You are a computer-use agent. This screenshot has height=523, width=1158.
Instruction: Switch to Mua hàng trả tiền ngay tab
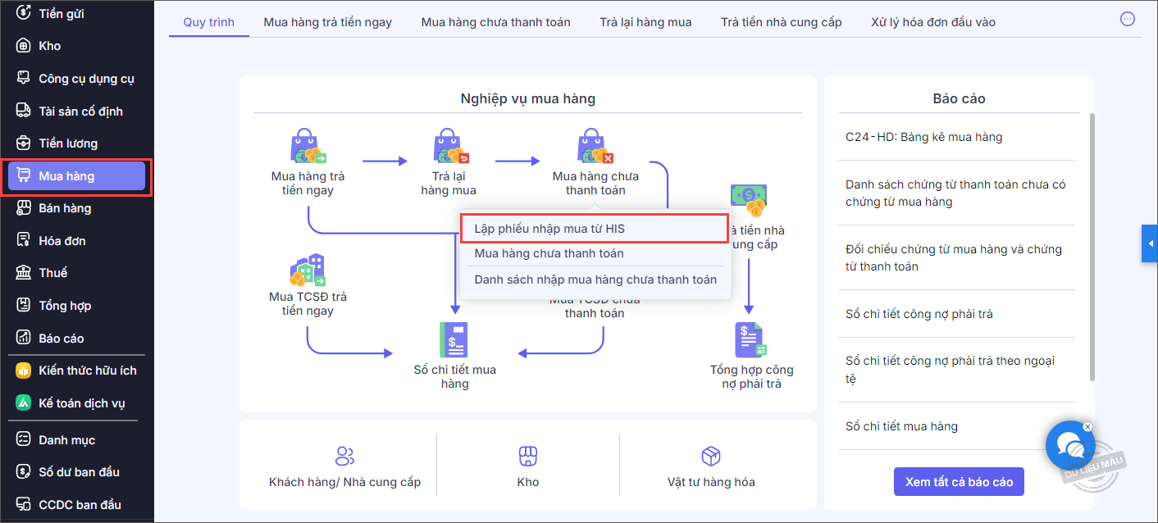coord(328,22)
